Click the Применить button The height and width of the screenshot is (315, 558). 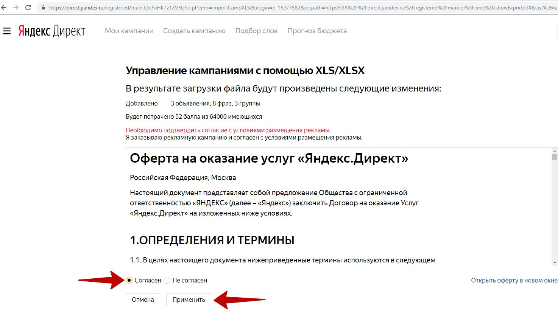[x=189, y=299]
